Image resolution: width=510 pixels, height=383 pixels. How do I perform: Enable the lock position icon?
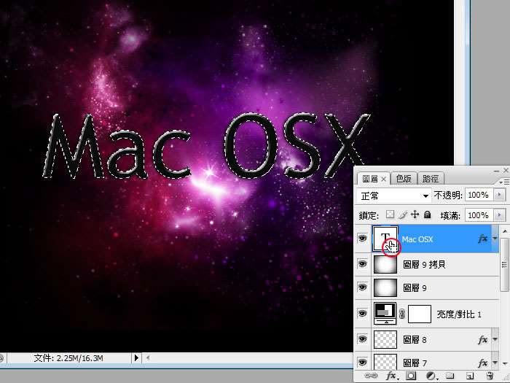[x=415, y=215]
